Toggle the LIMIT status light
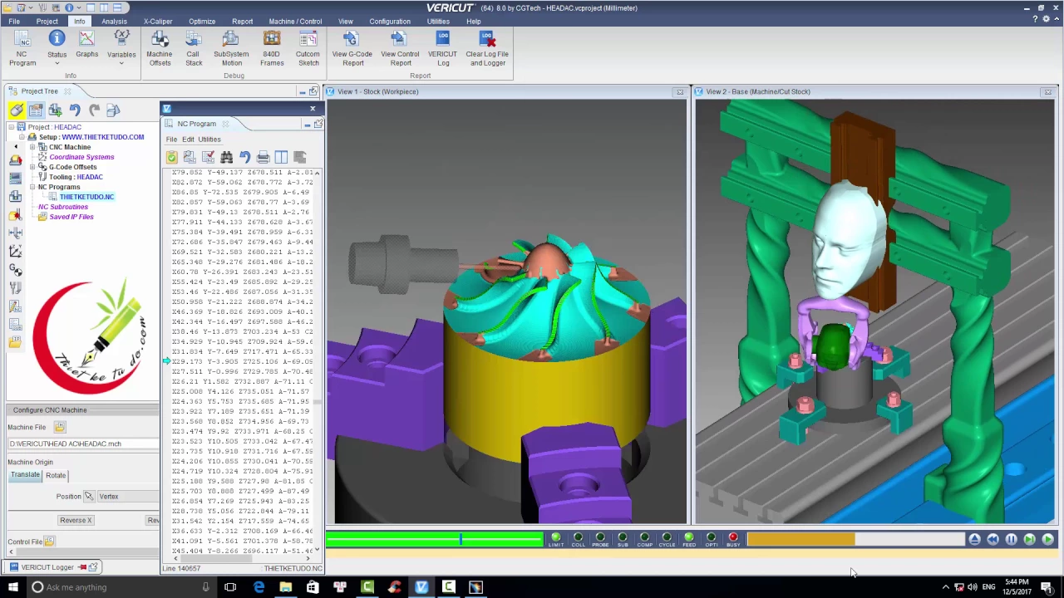 pos(556,540)
